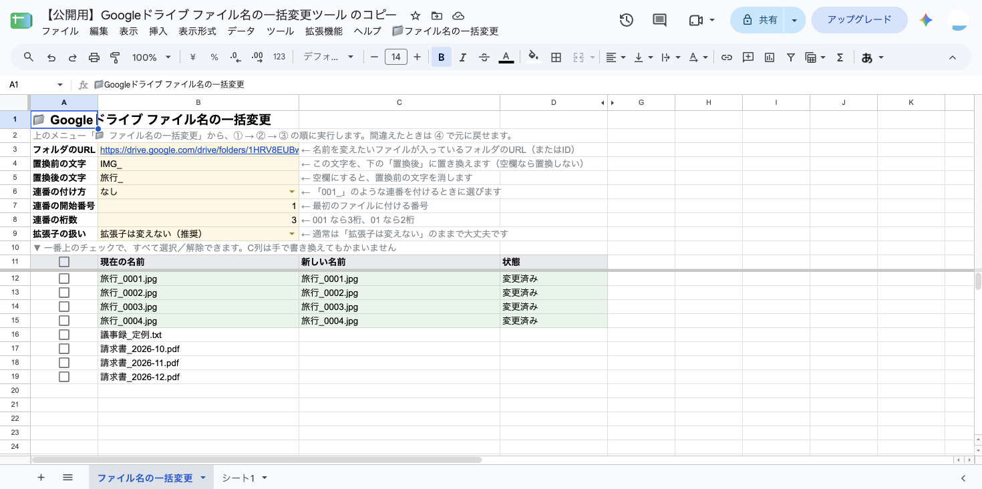The image size is (982, 489).
Task: Check the box for row 旅行_0002.jpg
Action: 64,293
